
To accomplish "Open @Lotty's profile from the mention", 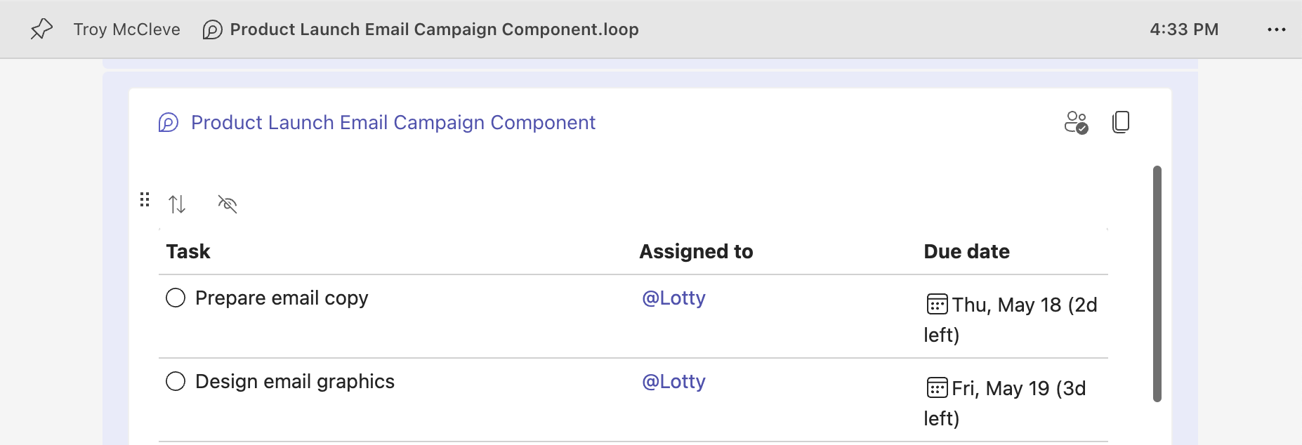I will pos(673,298).
